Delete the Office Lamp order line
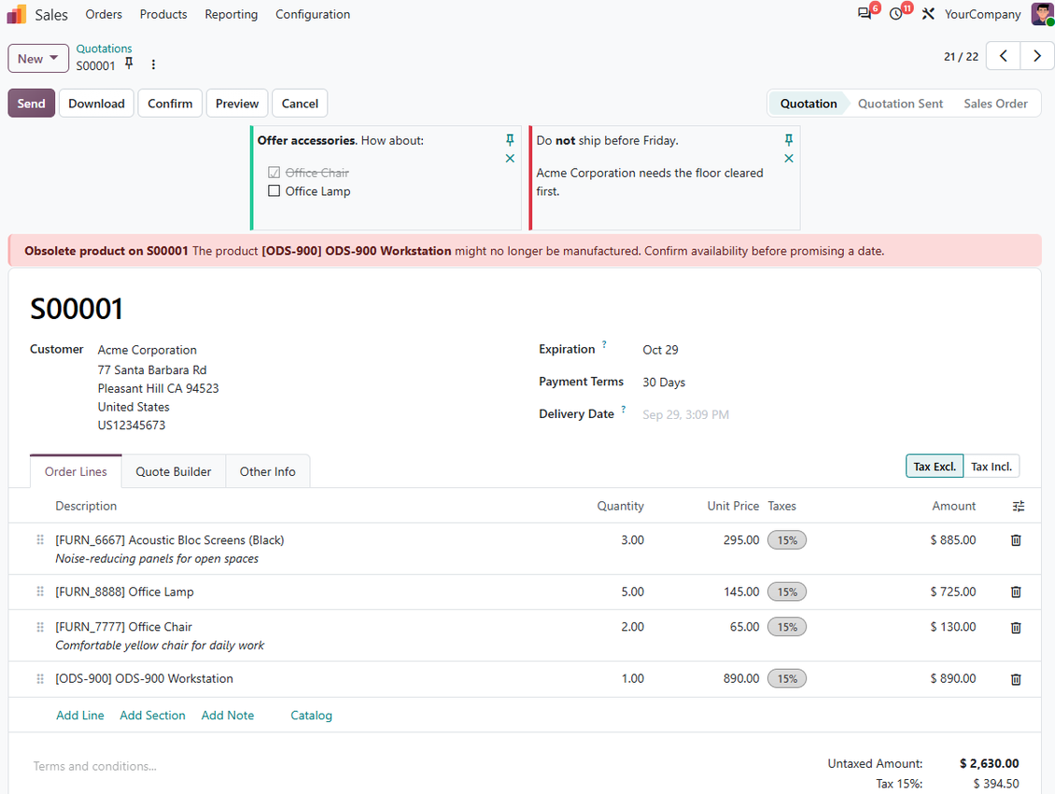Viewport: 1055px width, 794px height. click(1016, 592)
